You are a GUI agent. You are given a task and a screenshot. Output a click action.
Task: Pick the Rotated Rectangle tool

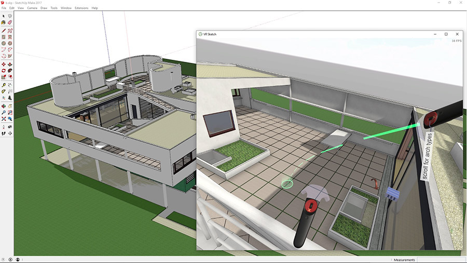click(x=10, y=37)
